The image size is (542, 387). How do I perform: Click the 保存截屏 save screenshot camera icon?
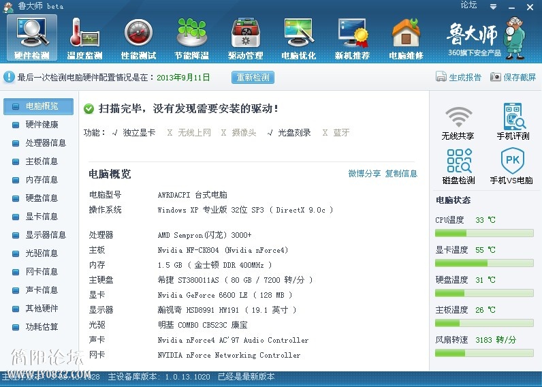495,77
